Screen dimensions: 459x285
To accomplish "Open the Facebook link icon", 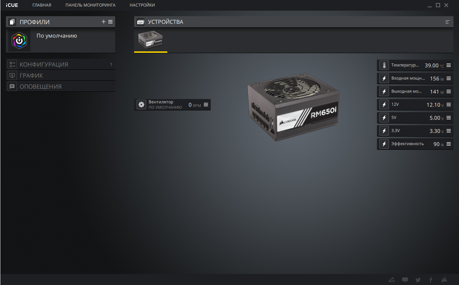I will [431, 280].
